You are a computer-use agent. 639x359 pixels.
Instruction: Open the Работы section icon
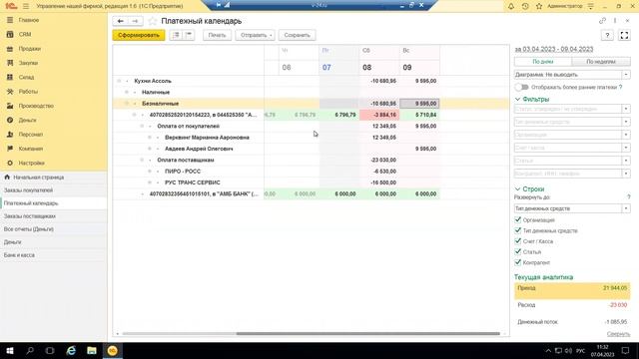click(10, 91)
